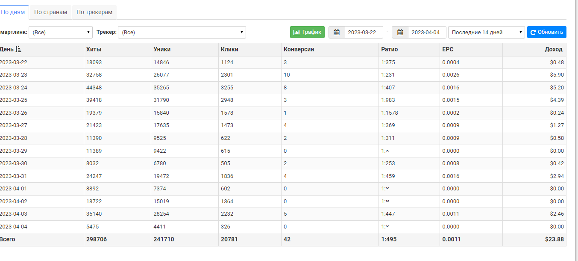The image size is (578, 261).
Task: Click the start date calendar icon
Action: click(x=337, y=32)
